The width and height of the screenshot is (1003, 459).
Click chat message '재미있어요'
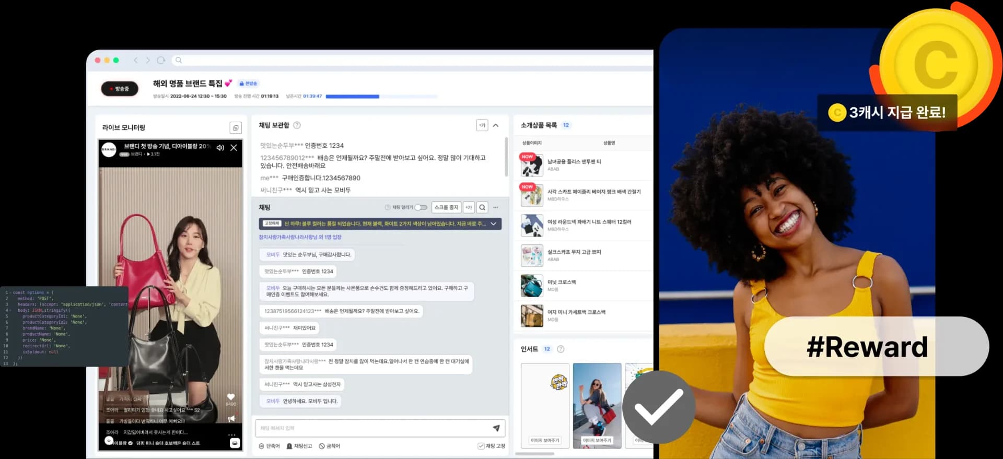[305, 328]
